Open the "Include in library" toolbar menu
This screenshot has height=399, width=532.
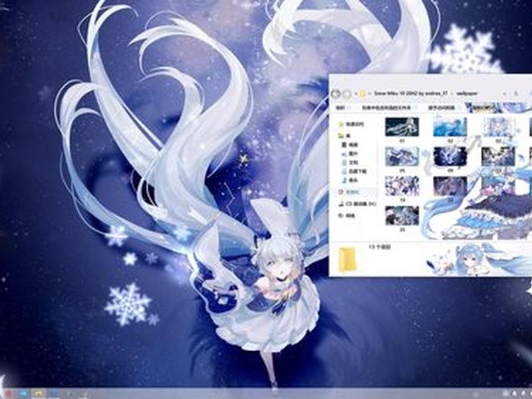pyautogui.click(x=386, y=108)
